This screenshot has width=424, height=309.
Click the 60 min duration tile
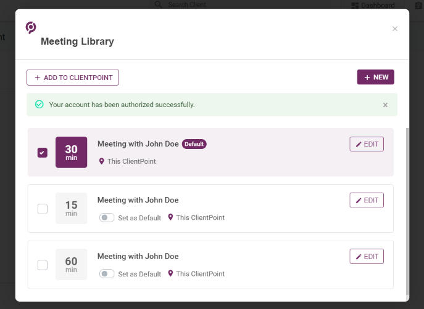[x=72, y=265]
